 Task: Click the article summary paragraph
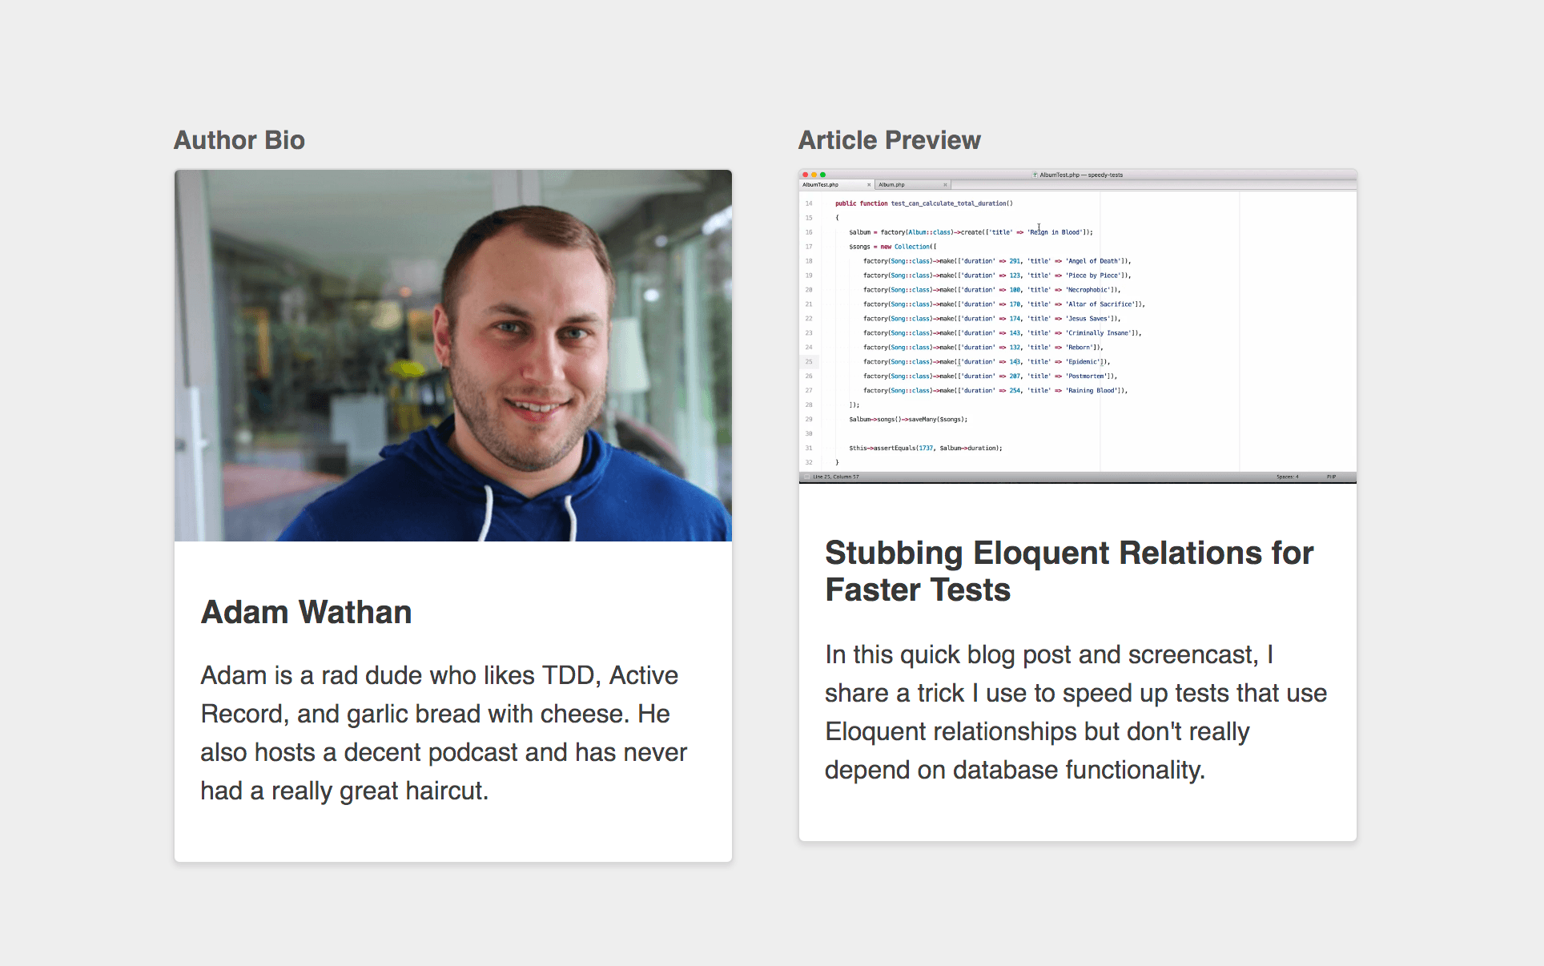click(x=1076, y=712)
